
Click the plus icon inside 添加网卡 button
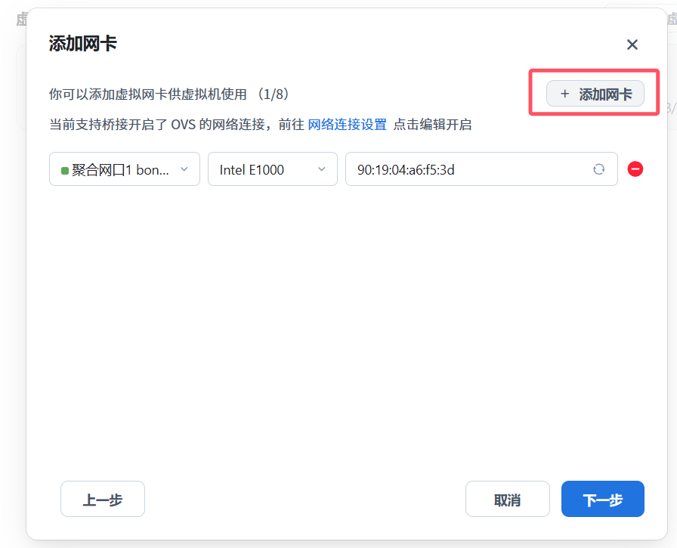(x=564, y=93)
